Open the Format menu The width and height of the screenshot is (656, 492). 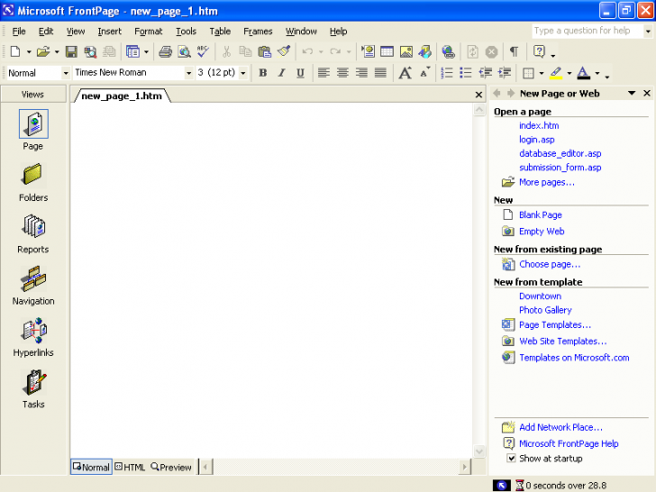(148, 31)
